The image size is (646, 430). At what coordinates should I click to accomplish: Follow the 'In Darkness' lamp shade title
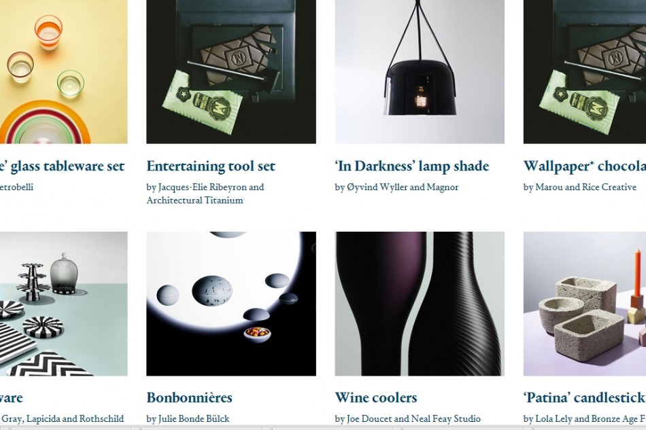(x=412, y=166)
